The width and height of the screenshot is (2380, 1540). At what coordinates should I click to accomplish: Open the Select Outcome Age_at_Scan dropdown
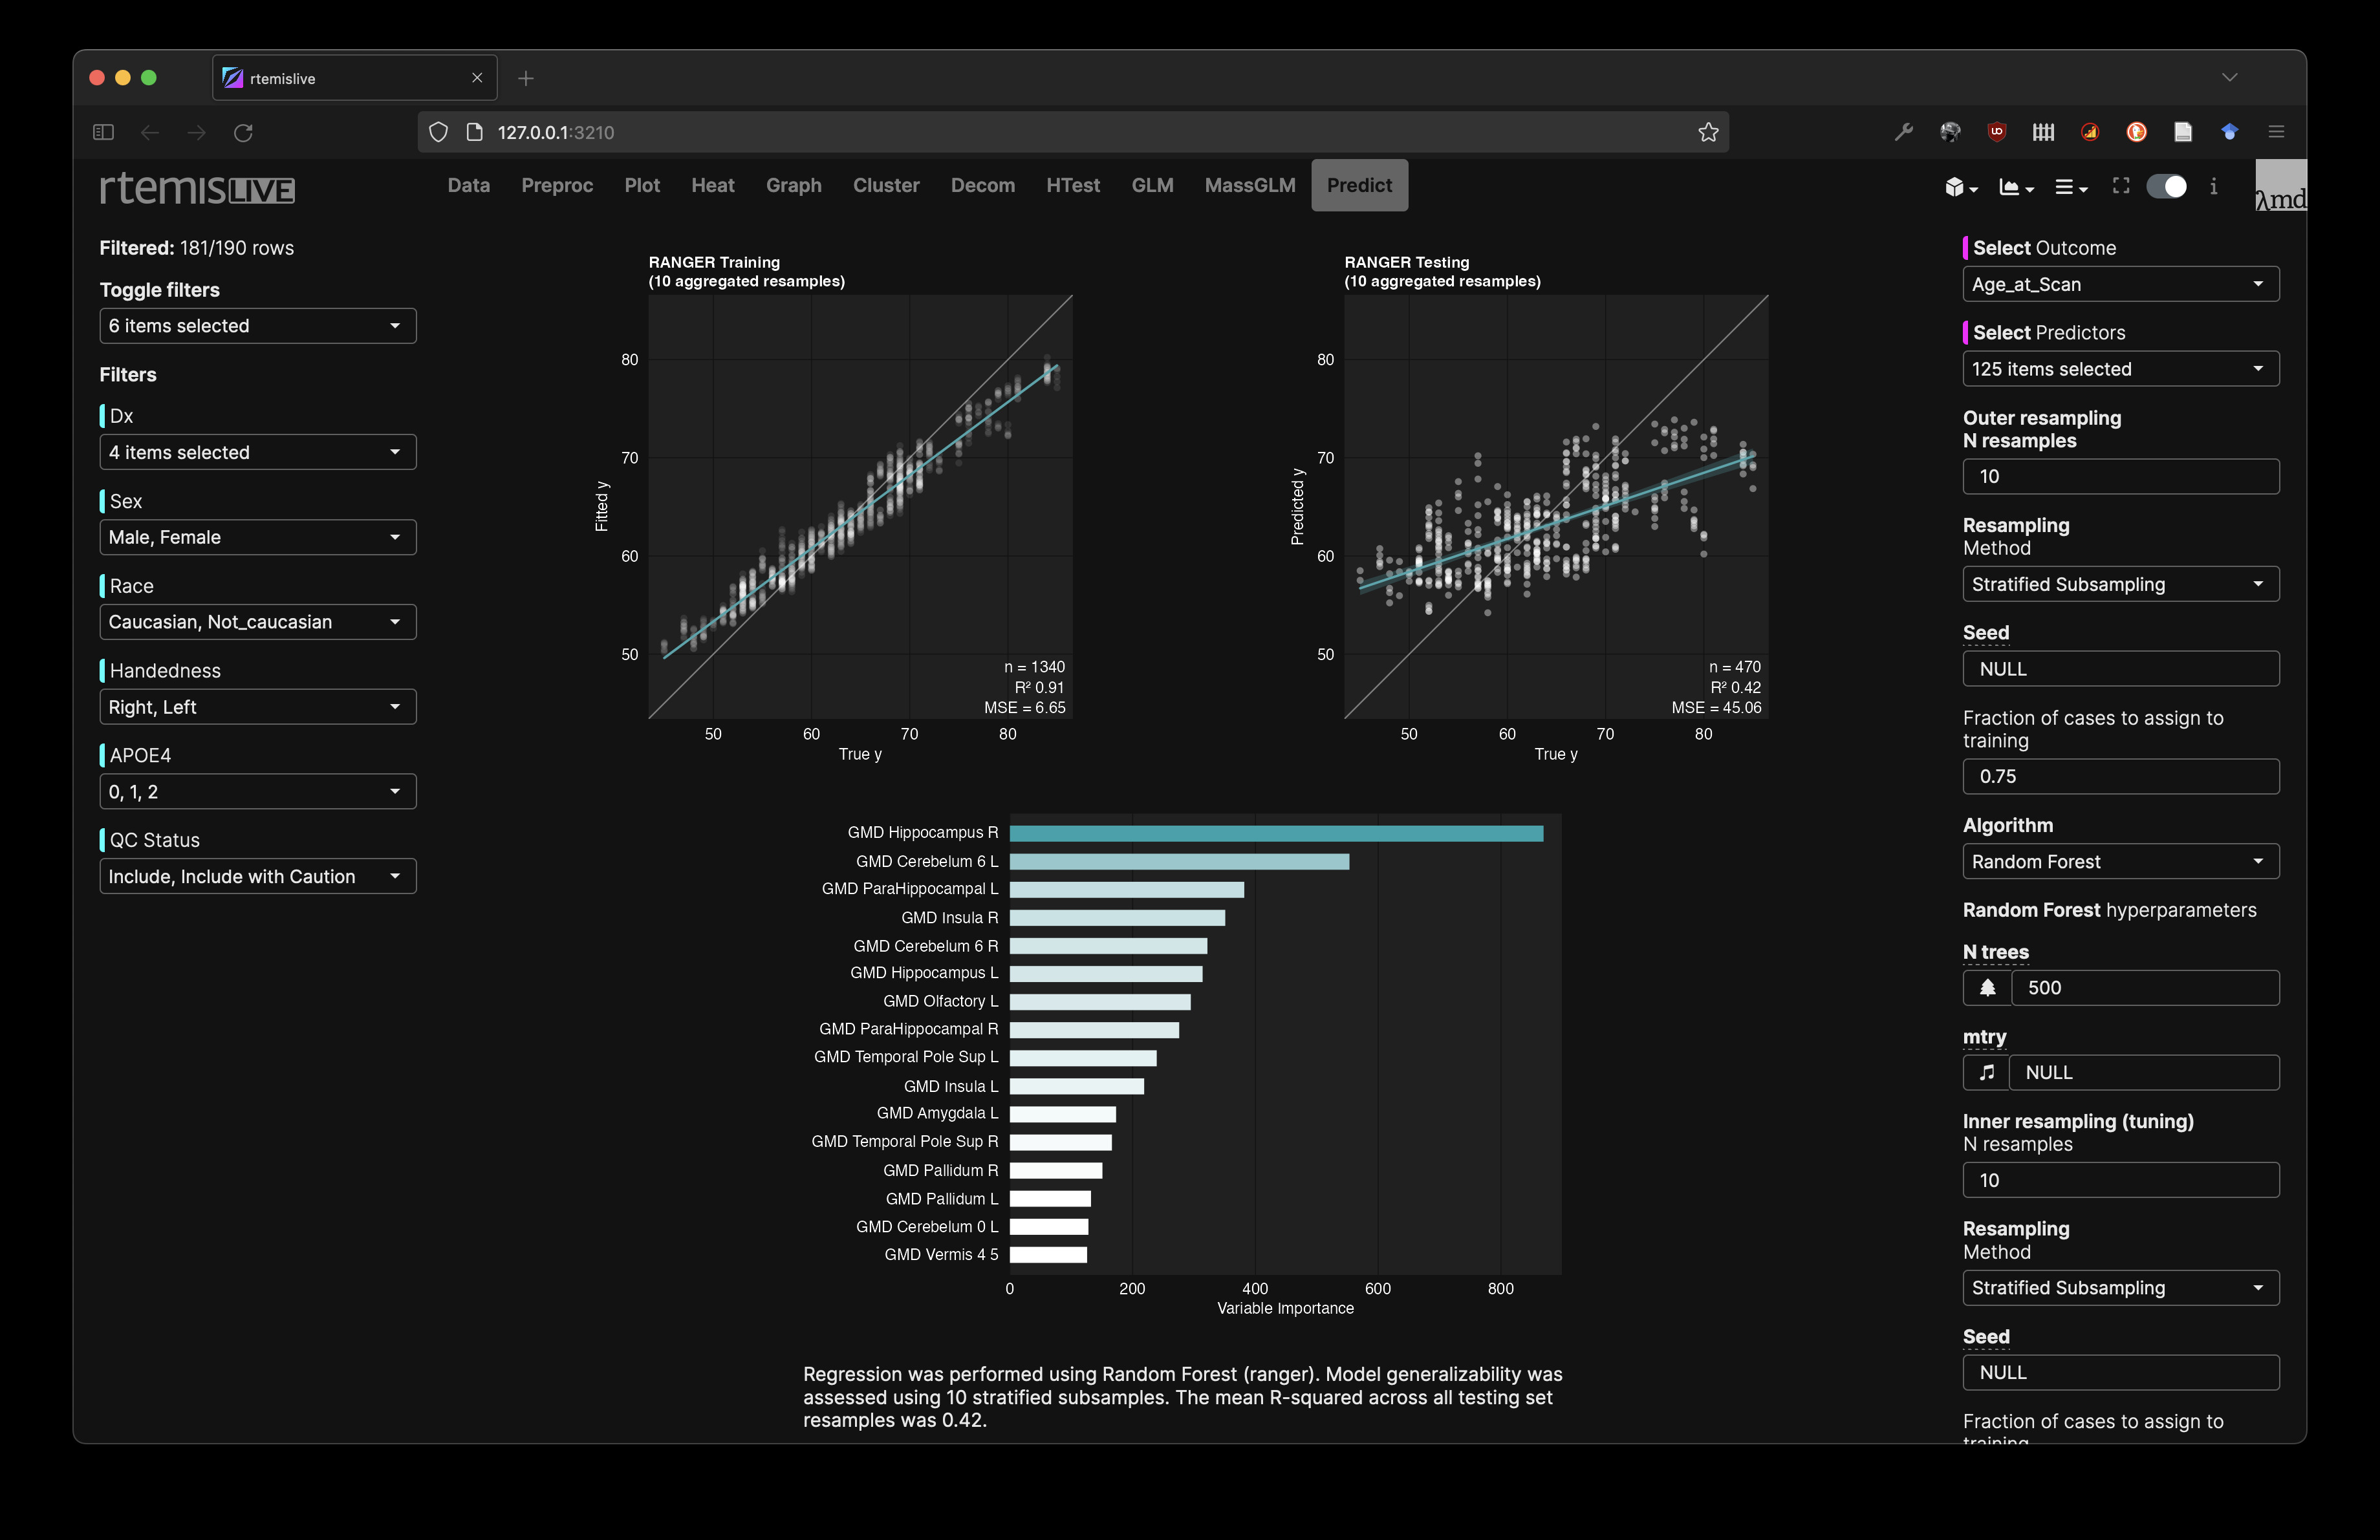coord(2120,285)
